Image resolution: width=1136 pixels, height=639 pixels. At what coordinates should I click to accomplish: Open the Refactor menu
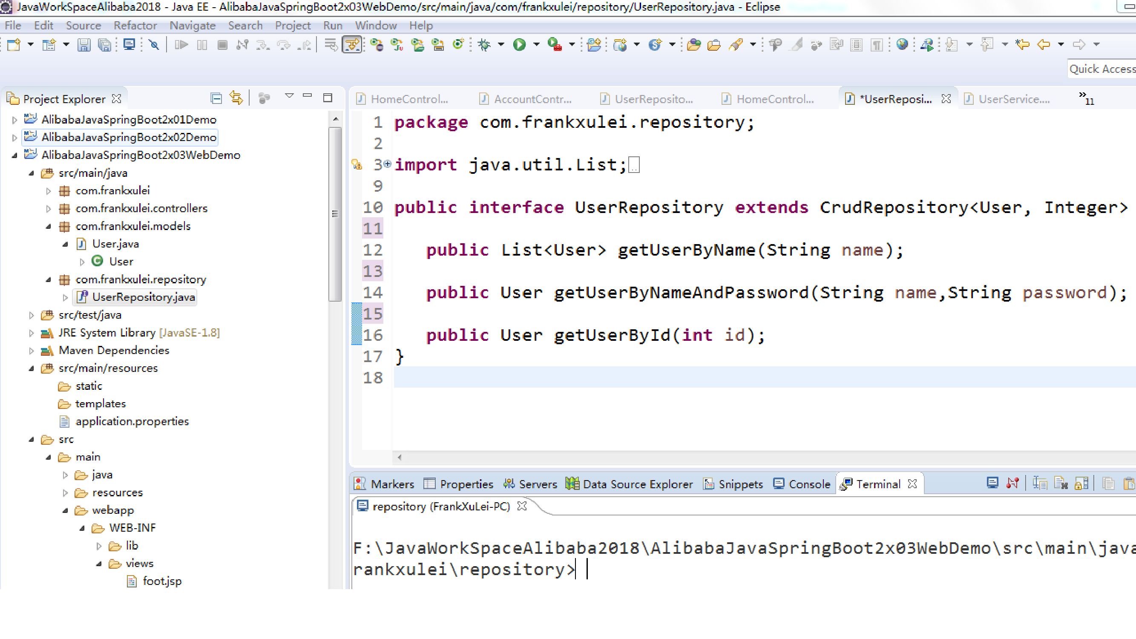coord(135,26)
